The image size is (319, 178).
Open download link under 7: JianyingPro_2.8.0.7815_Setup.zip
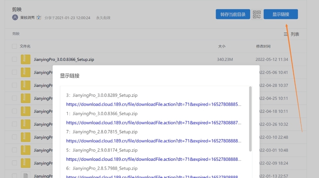pos(153,141)
